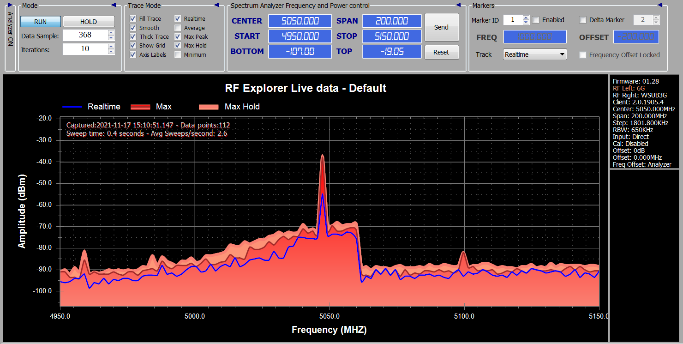Collapse the Markers panel arrow
683x344 pixels.
[x=660, y=5]
